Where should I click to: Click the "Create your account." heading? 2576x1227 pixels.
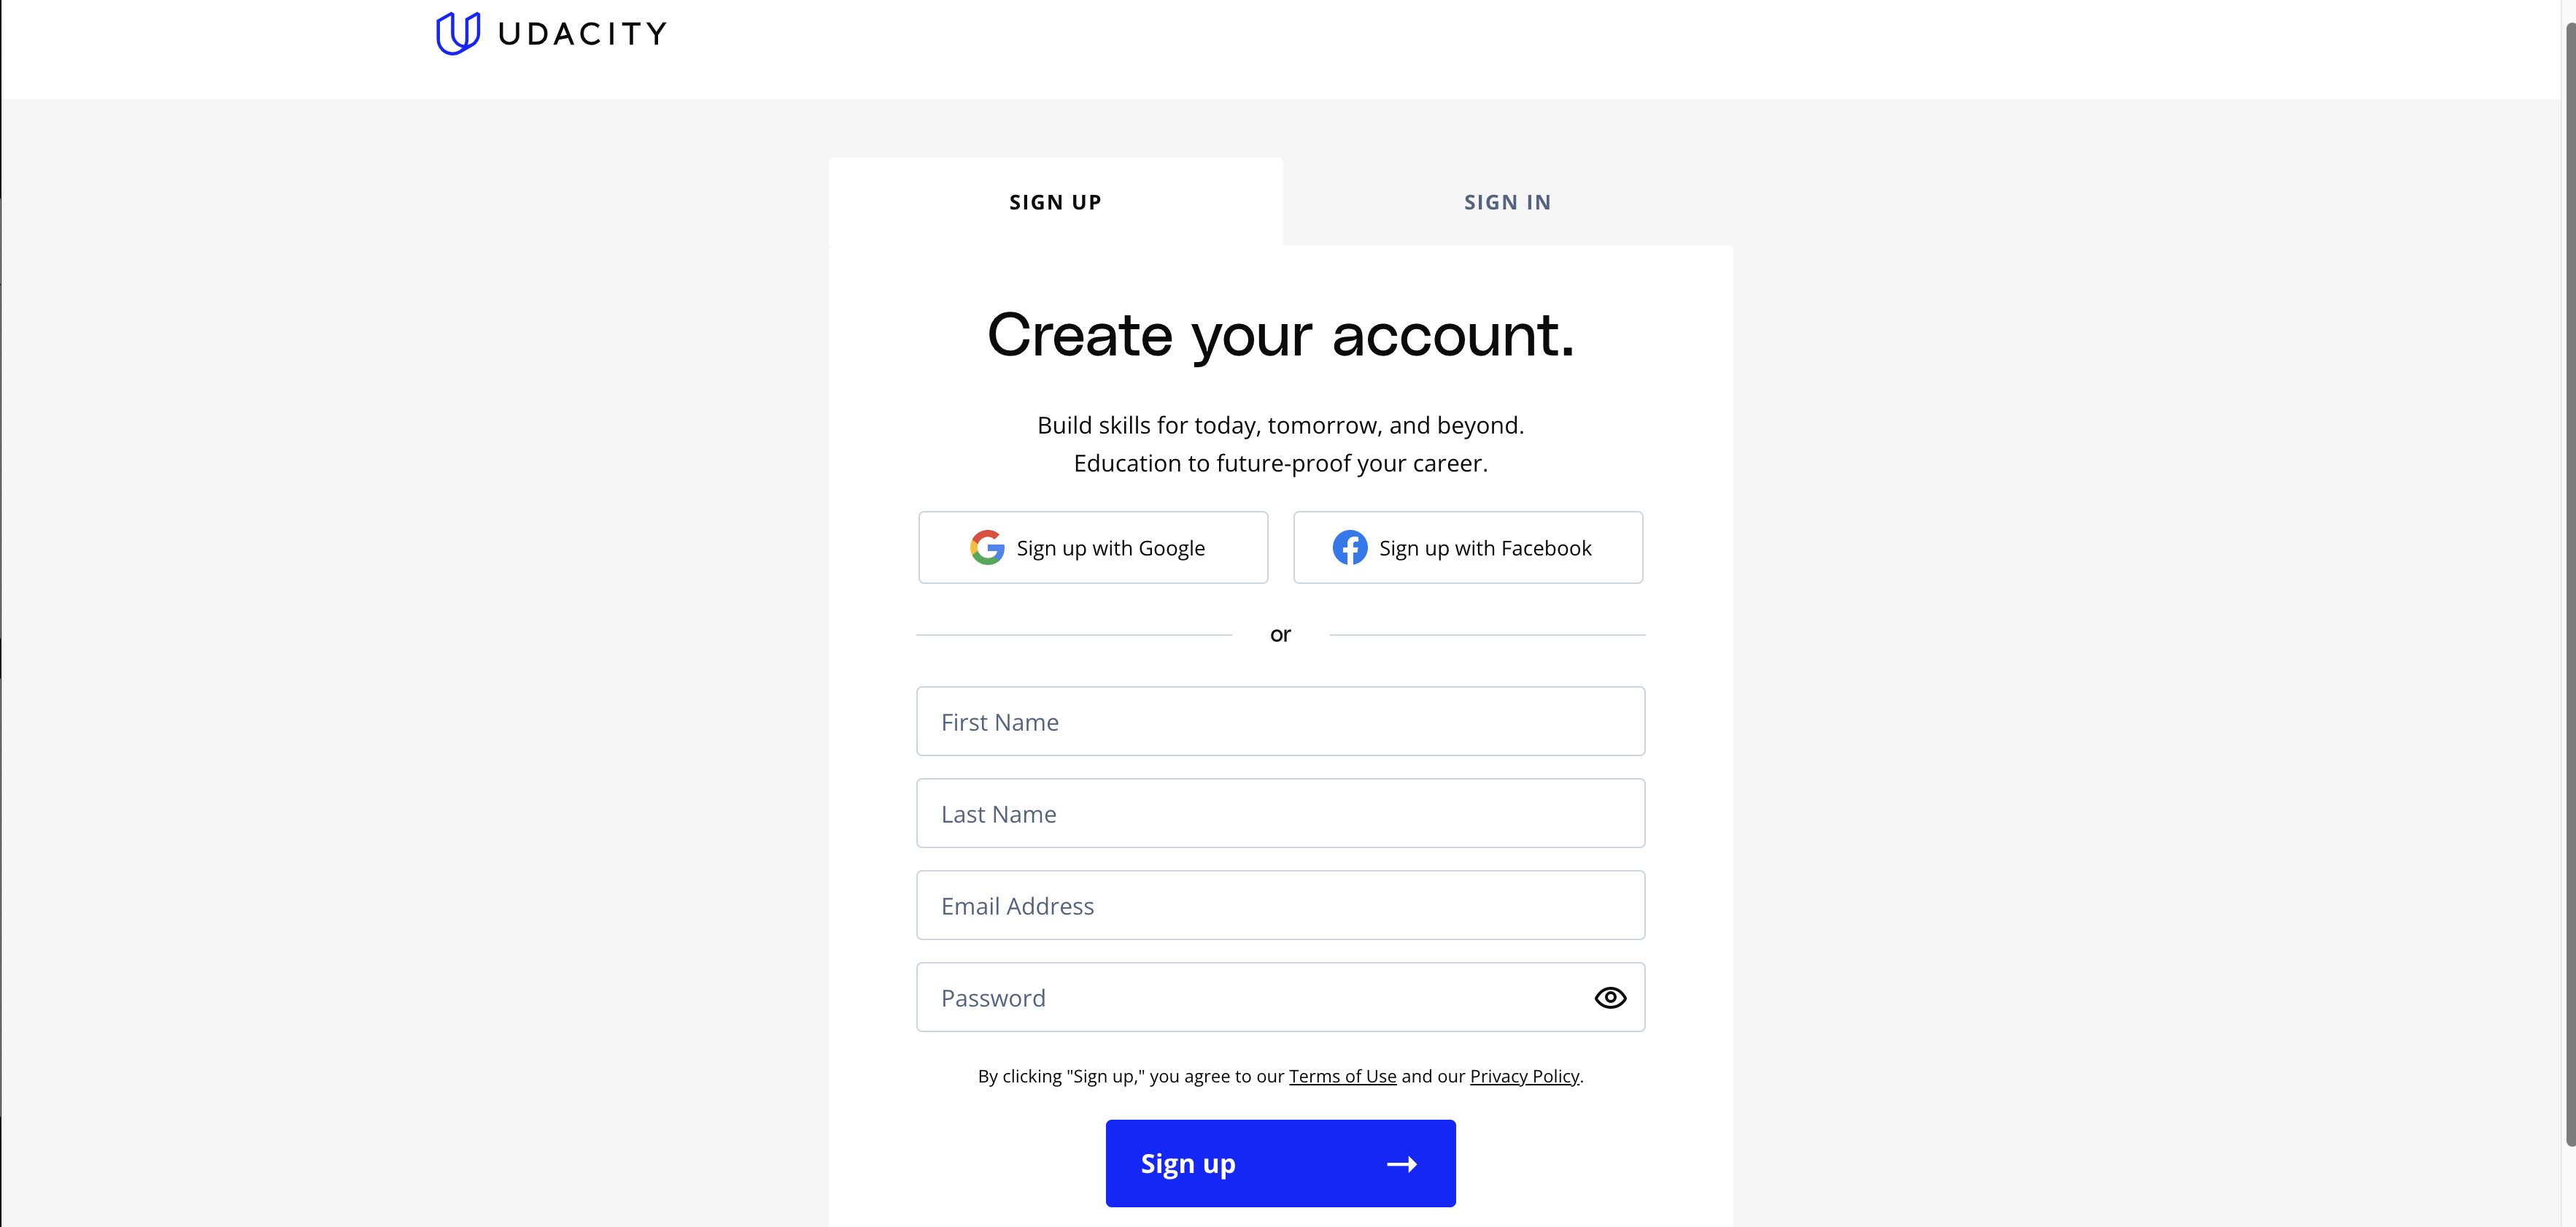click(1280, 335)
